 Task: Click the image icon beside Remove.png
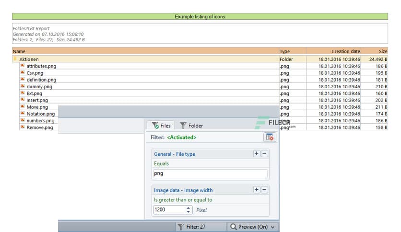coord(23,127)
